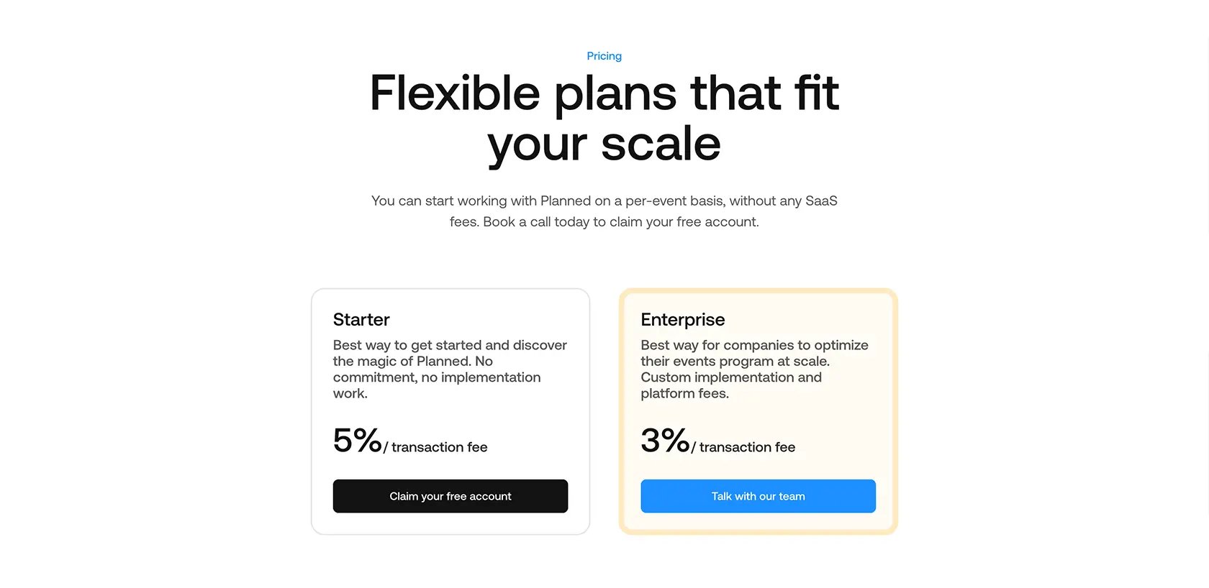Click the Talk with our team button
Screen dimensions: 1209x588
pos(758,496)
